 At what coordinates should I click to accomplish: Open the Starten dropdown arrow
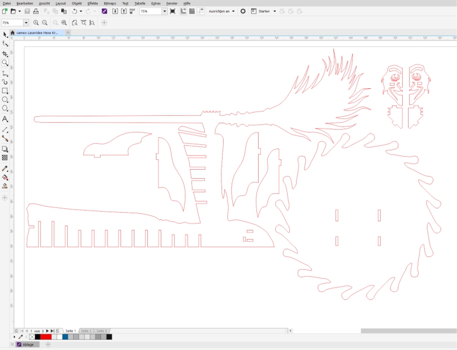[x=274, y=11]
